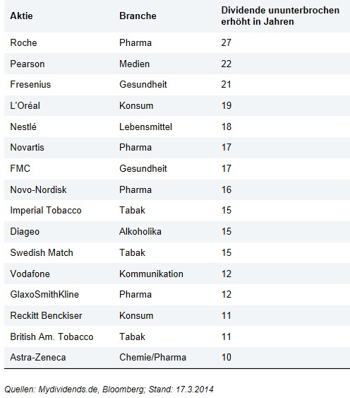Screen dimensions: 350x398
Task: Click the Aktie column header
Action: pyautogui.click(x=21, y=16)
